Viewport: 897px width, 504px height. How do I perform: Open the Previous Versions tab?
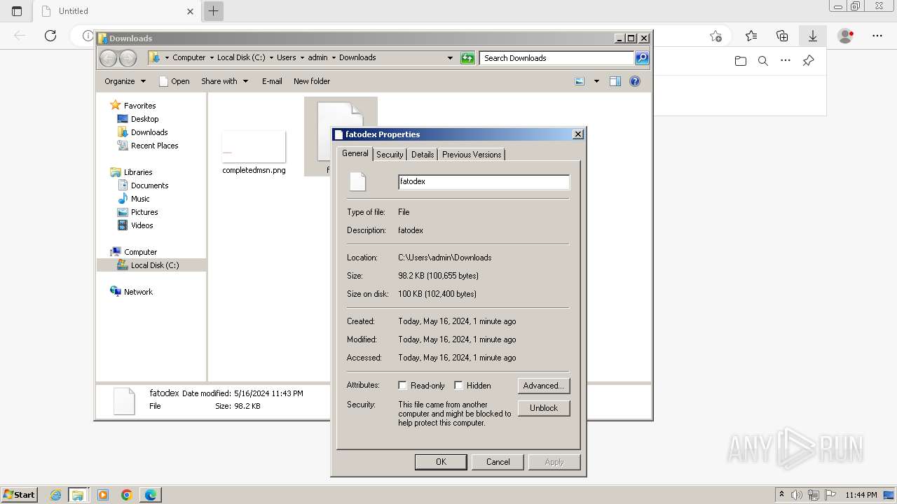pos(472,155)
